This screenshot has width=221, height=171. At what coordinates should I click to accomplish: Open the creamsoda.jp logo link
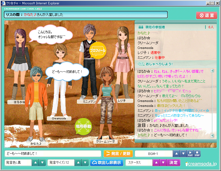click(201, 164)
